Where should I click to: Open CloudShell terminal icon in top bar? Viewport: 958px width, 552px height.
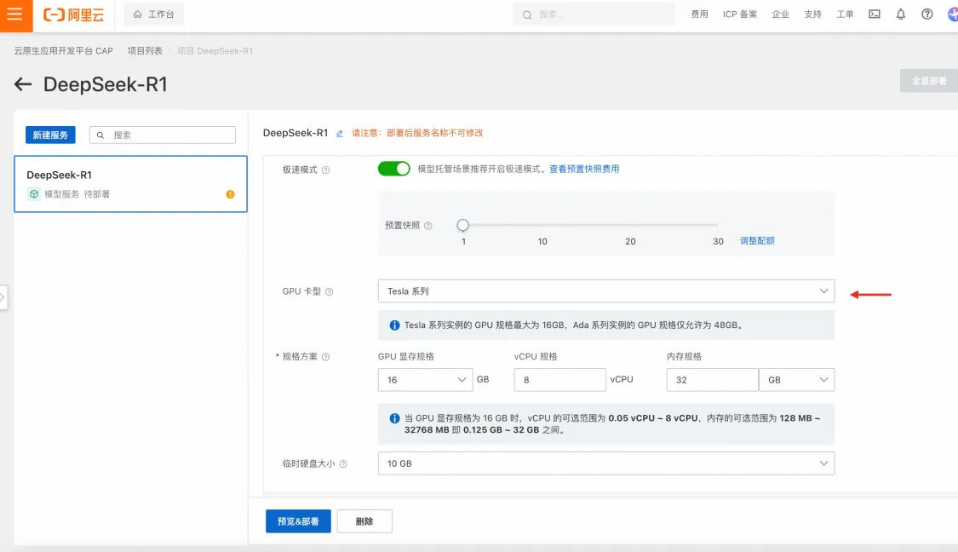[874, 14]
